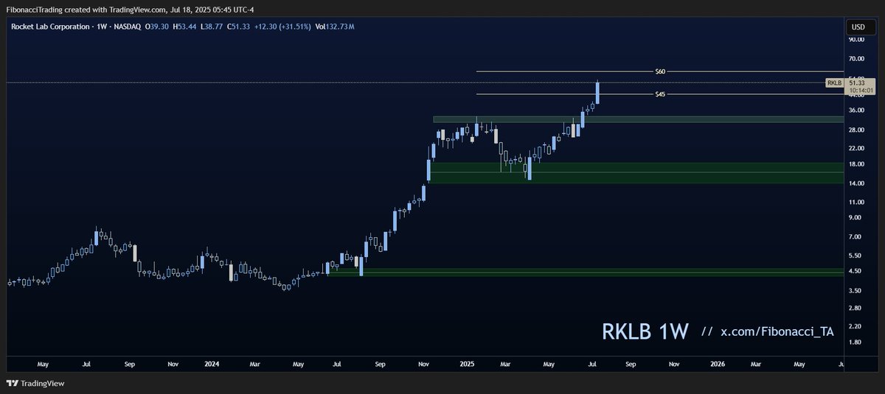
Task: Select the RKLB symbol tag on price axis
Action: pos(835,83)
